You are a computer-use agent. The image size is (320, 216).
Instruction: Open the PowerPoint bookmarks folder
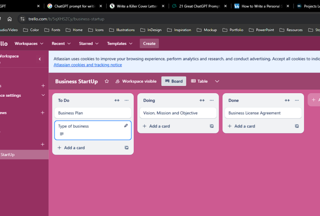[262, 30]
